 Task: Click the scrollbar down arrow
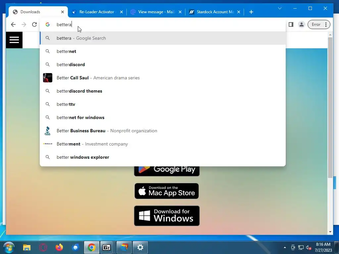tap(330, 232)
